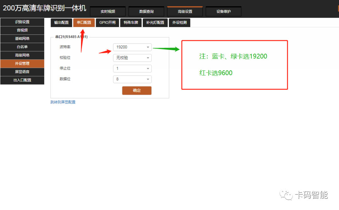
Task: Click the 200万高清车牌识别一体机 page title
Action: point(45,8)
